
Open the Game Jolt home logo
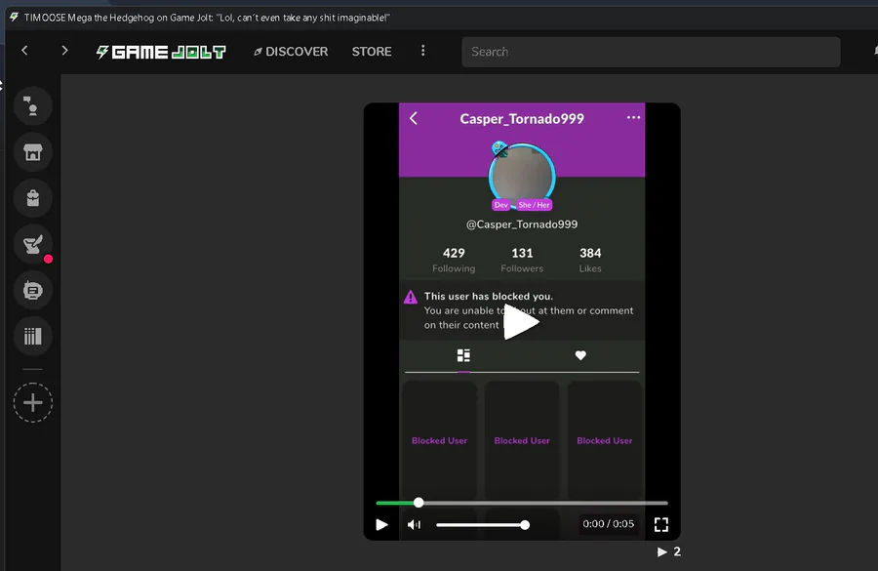[x=161, y=52]
